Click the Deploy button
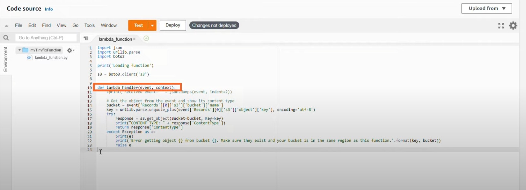Screen dimensions: 526x190 pyautogui.click(x=173, y=25)
